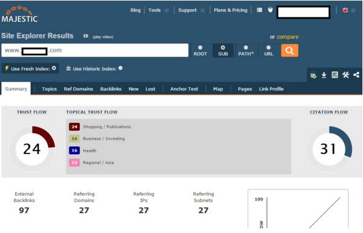Switch to the Link Profile tab
The width and height of the screenshot is (363, 233).
[x=271, y=89]
